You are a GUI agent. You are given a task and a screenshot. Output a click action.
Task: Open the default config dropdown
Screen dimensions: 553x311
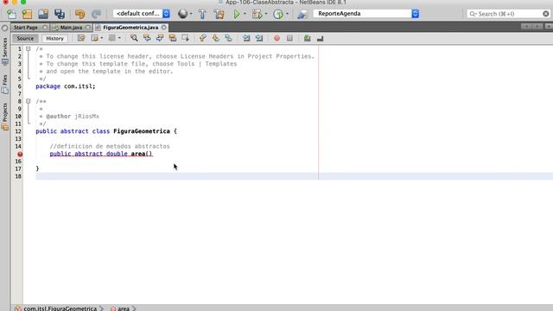click(x=142, y=14)
